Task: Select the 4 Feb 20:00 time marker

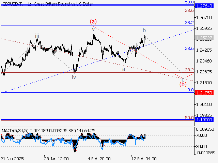Action: pyautogui.click(x=99, y=159)
